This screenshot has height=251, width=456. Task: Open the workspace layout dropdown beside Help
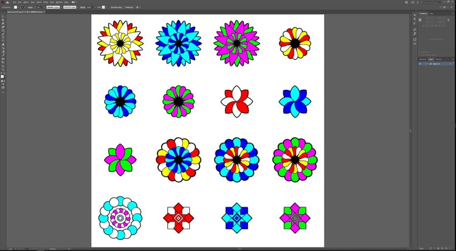pyautogui.click(x=74, y=2)
